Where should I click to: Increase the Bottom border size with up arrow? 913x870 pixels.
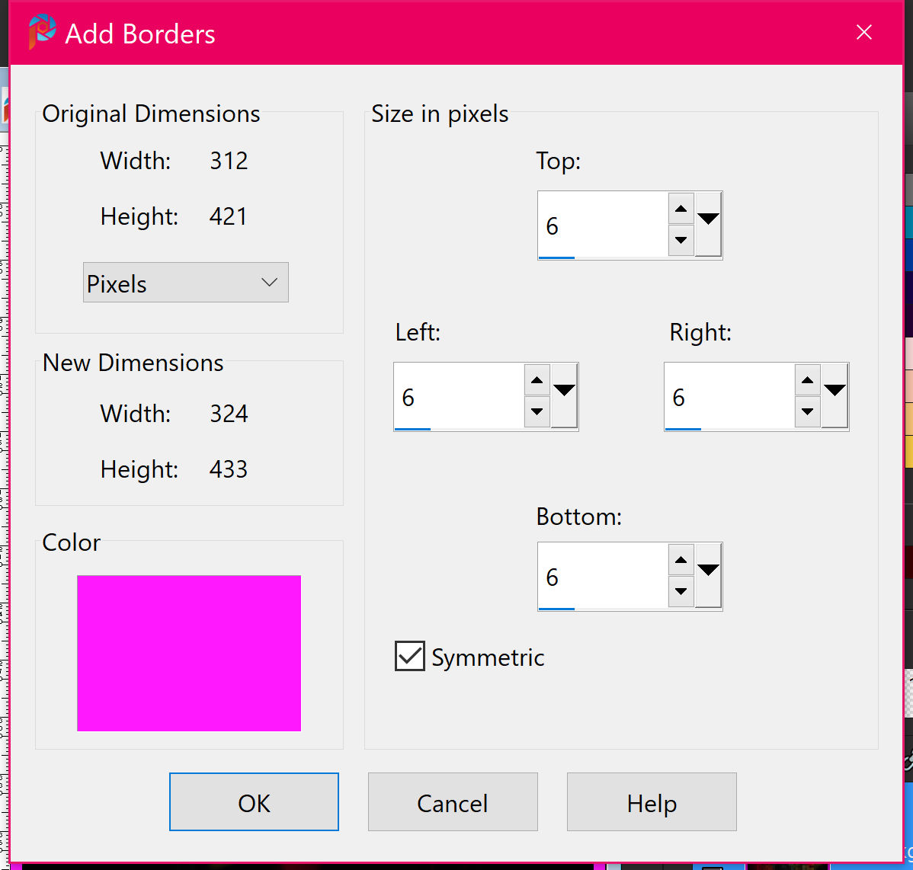click(681, 560)
